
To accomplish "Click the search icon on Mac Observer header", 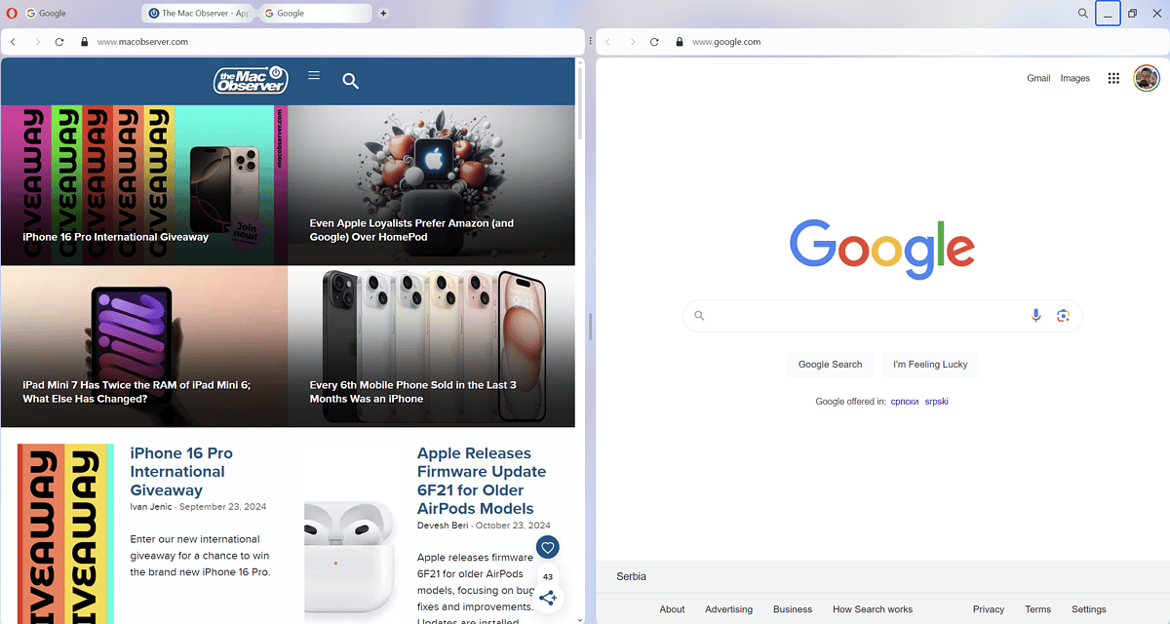I will pos(350,81).
